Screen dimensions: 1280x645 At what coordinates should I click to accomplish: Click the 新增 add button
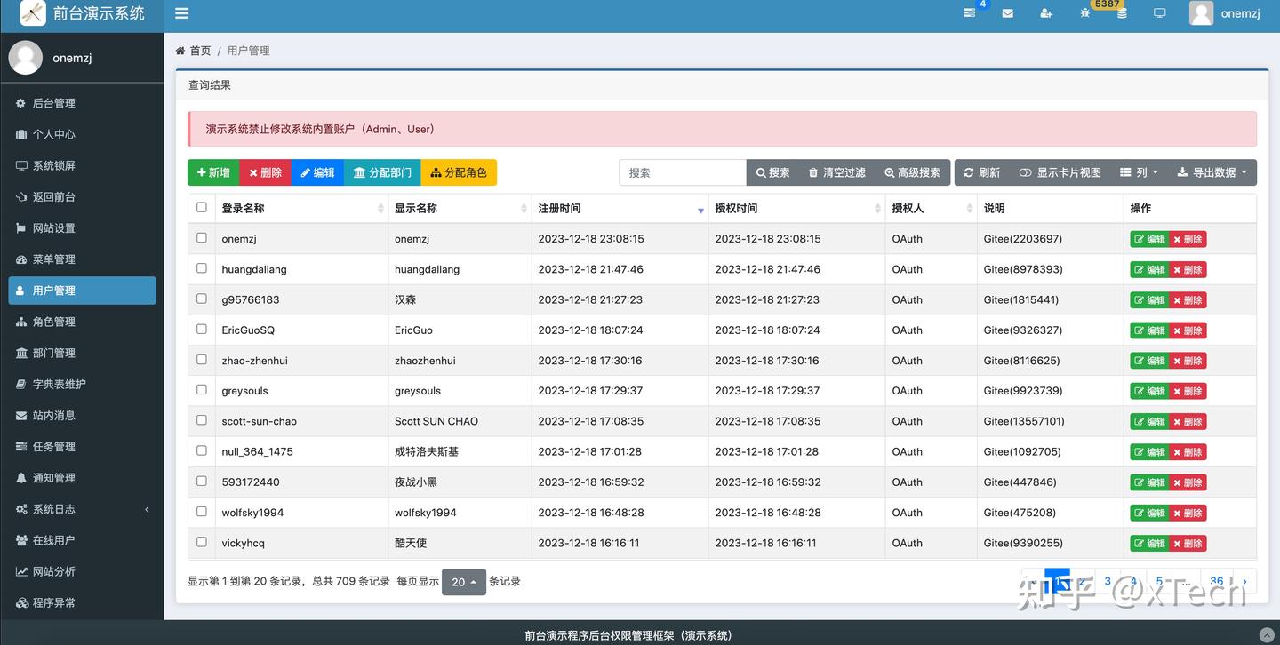point(212,172)
